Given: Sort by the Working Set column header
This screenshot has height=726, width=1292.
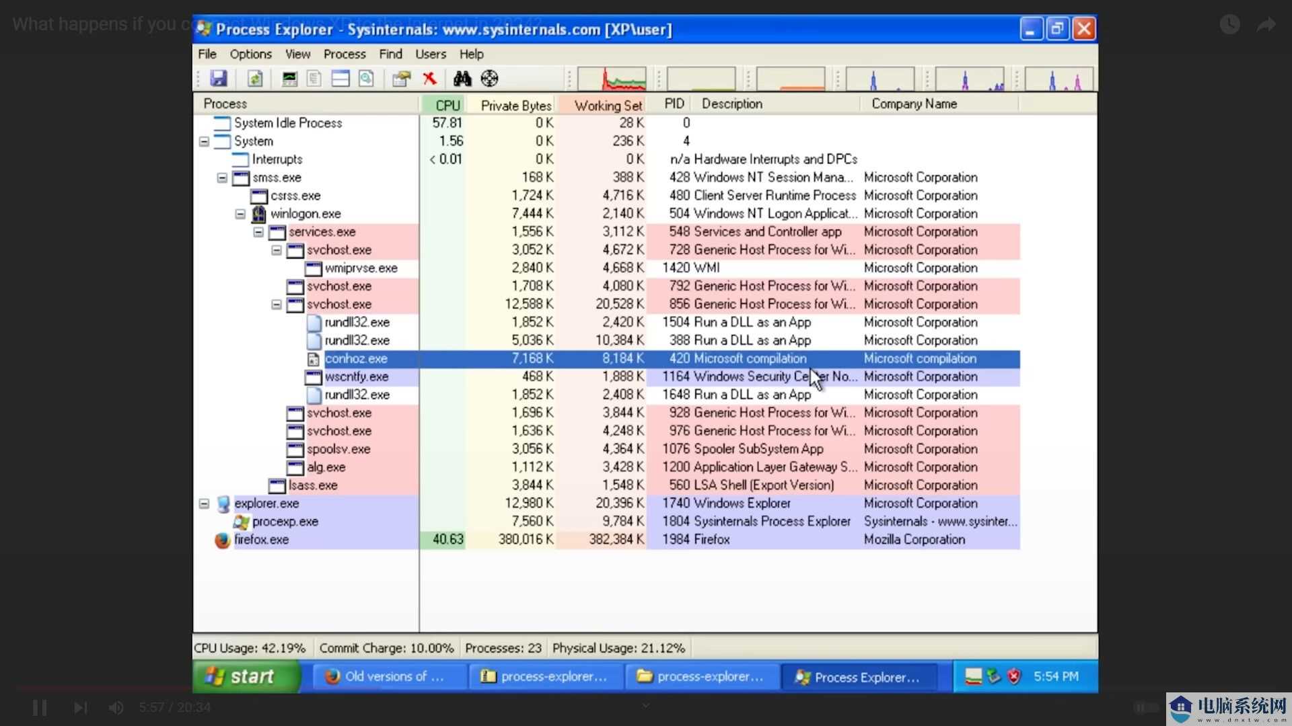Looking at the screenshot, I should 602,105.
